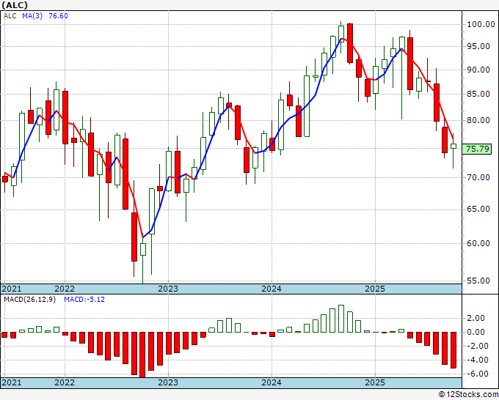
Task: Click the MACD(26,12,9) indicator label
Action: point(29,300)
